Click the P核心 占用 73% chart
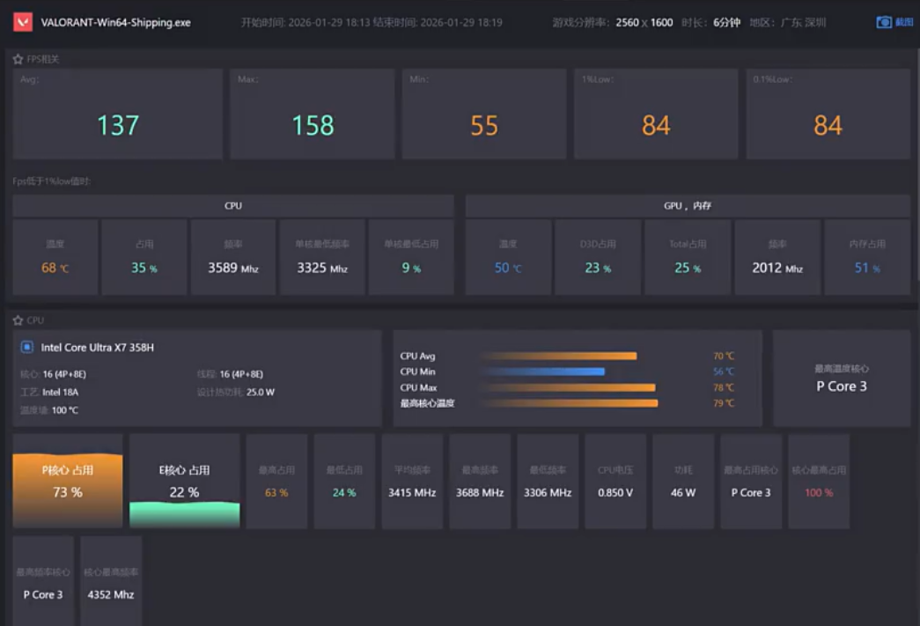Viewport: 920px width, 626px height. [68, 482]
